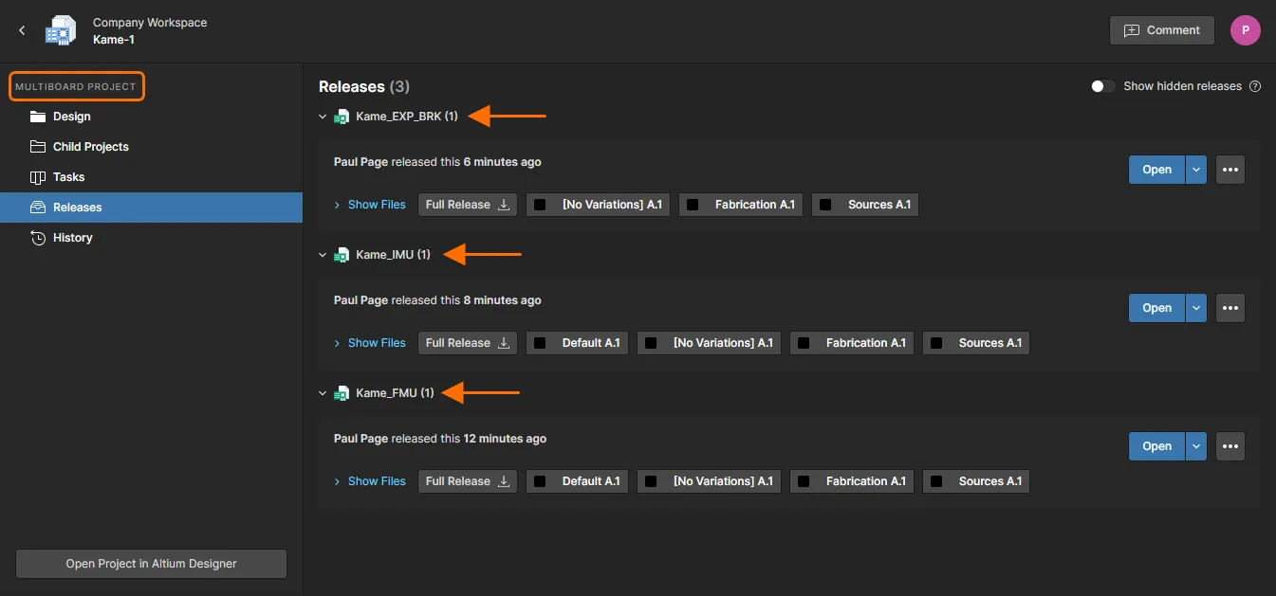
Task: Select Default A.1 under Kame_IMU
Action: (x=577, y=343)
